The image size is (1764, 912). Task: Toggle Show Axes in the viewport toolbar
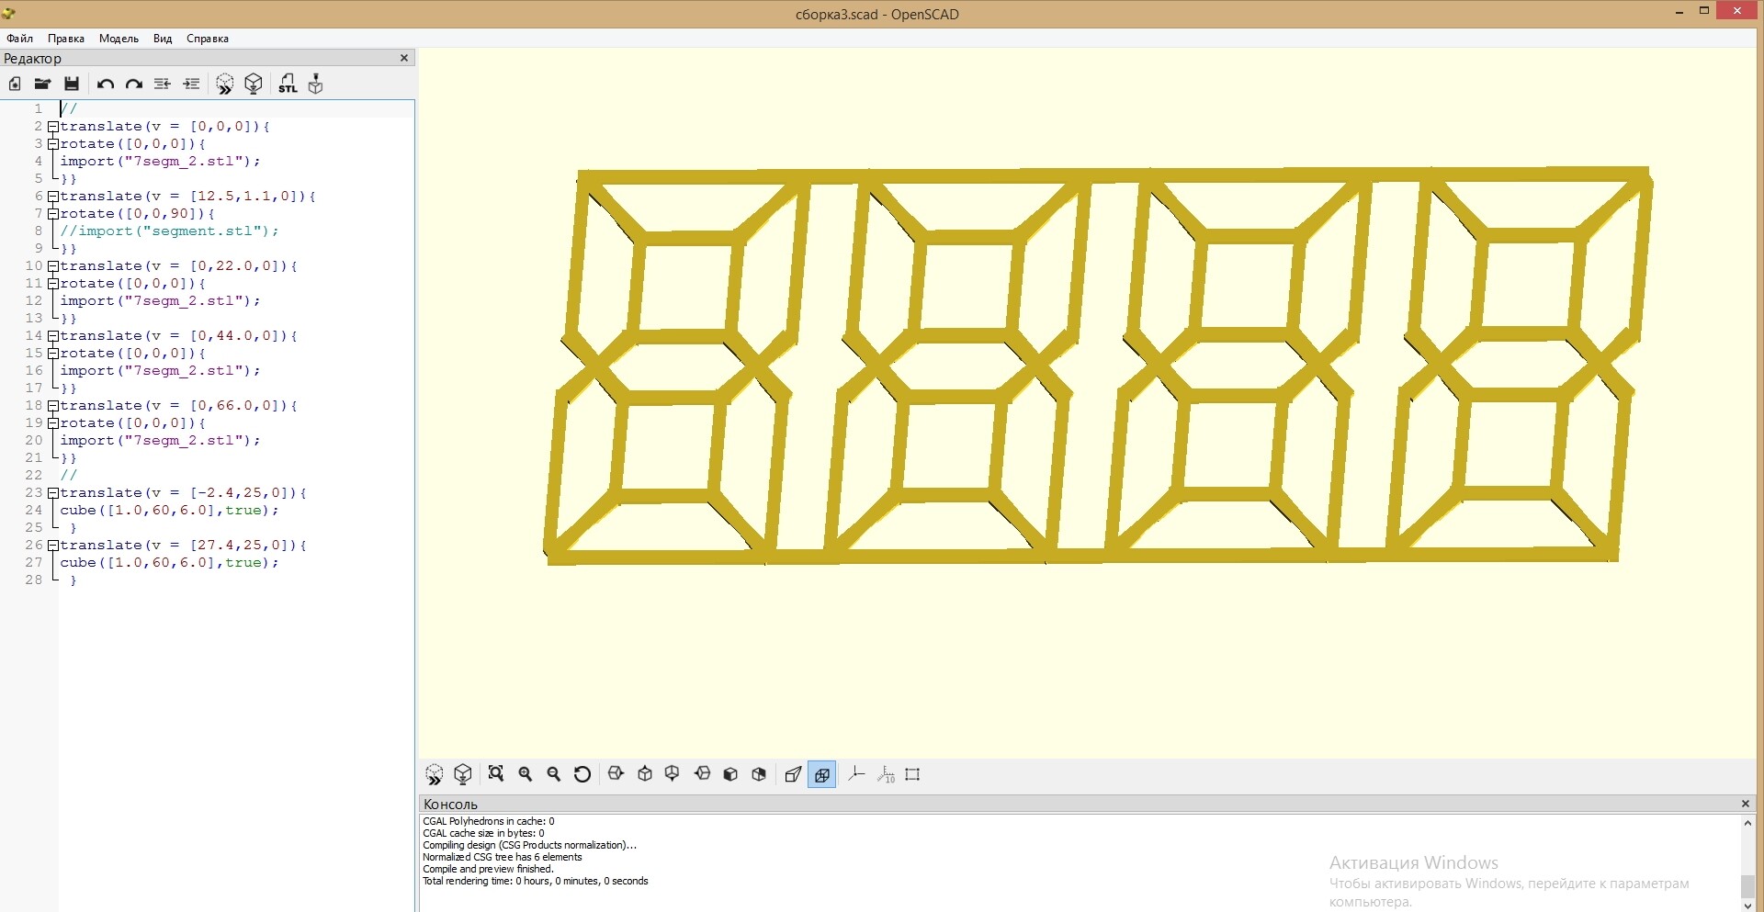pos(856,774)
